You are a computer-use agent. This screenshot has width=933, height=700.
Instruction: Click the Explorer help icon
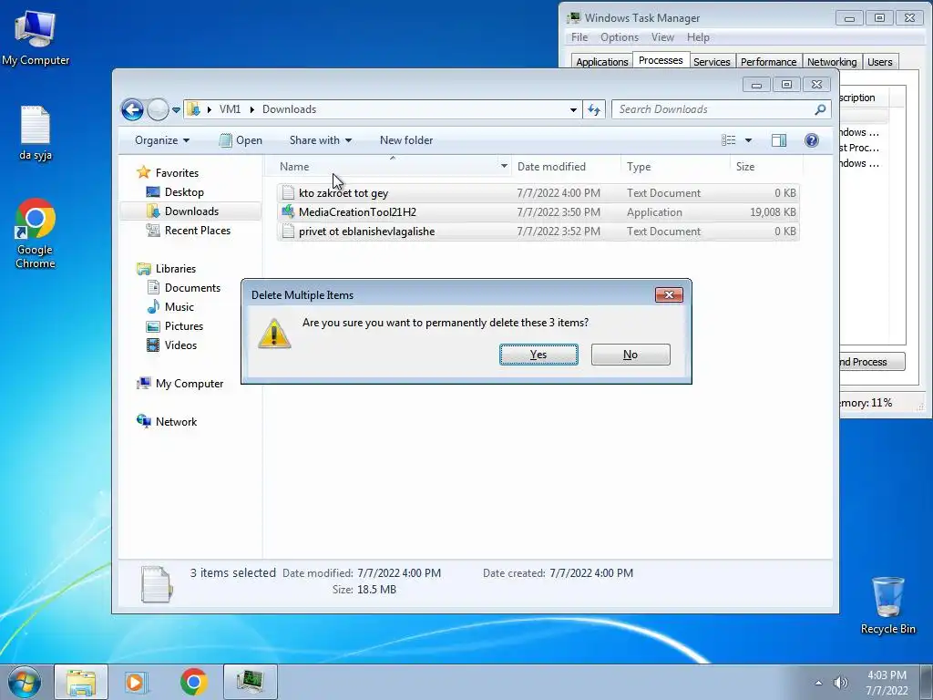click(811, 140)
